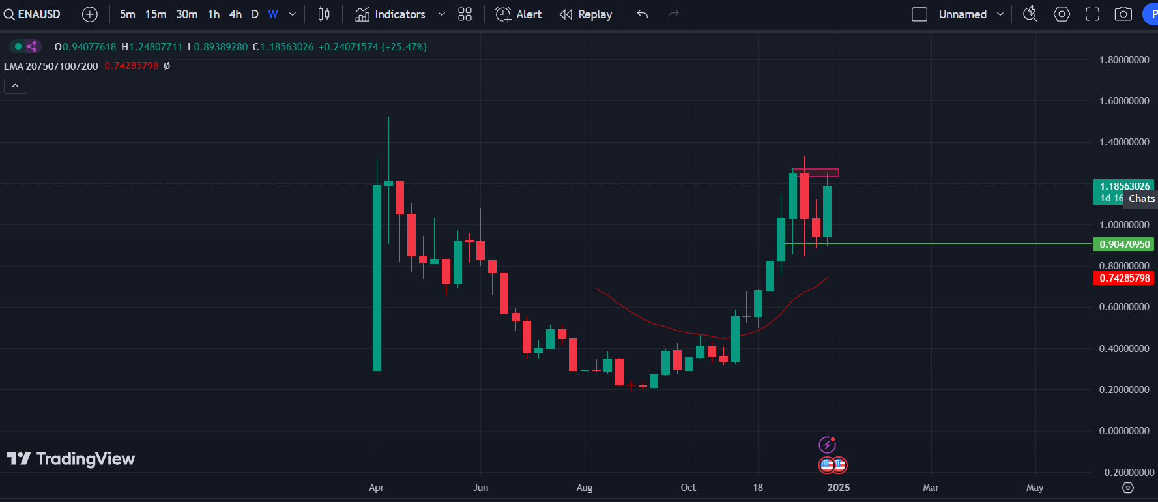Take a chart snapshot with camera icon
The height and width of the screenshot is (502, 1158).
tap(1123, 14)
